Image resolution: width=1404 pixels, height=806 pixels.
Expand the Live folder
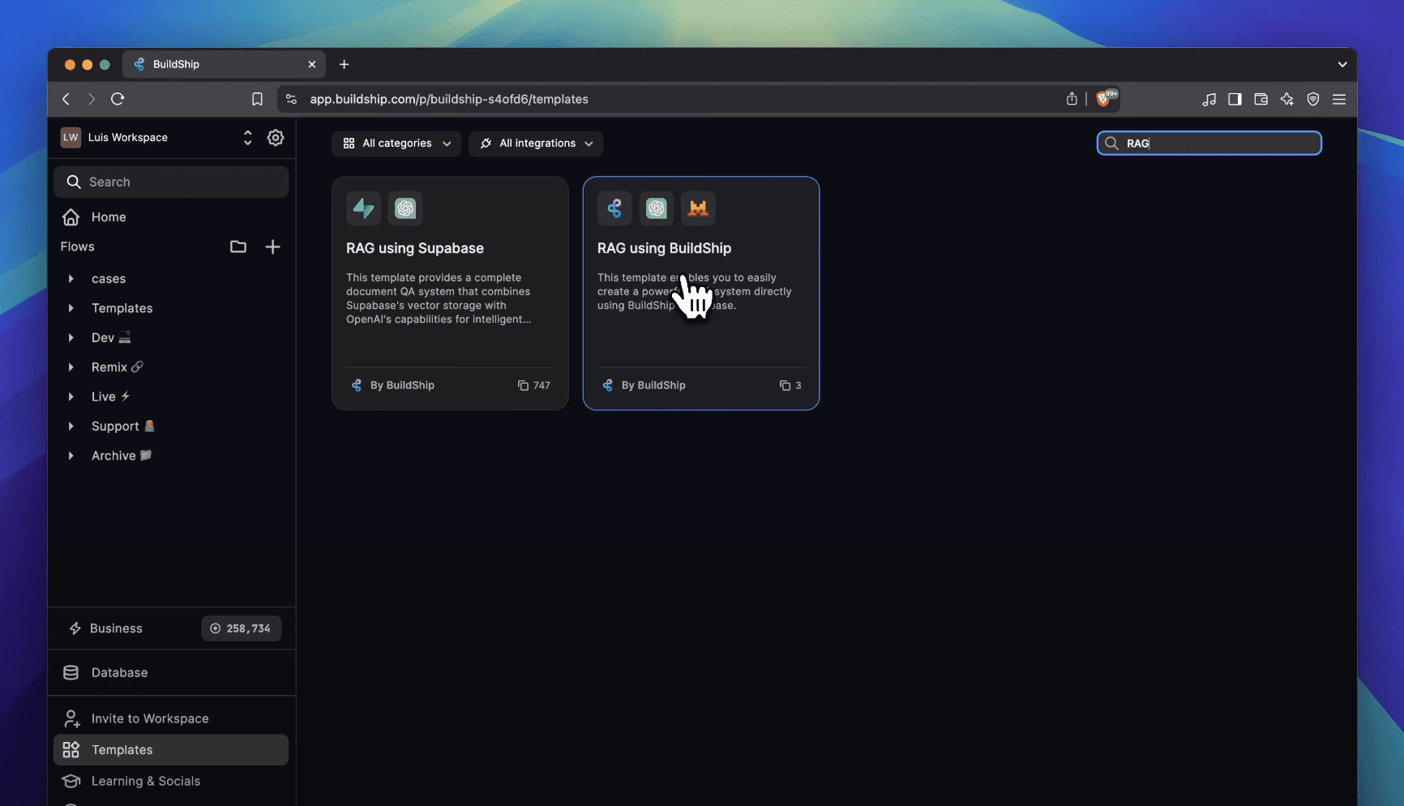pyautogui.click(x=71, y=397)
